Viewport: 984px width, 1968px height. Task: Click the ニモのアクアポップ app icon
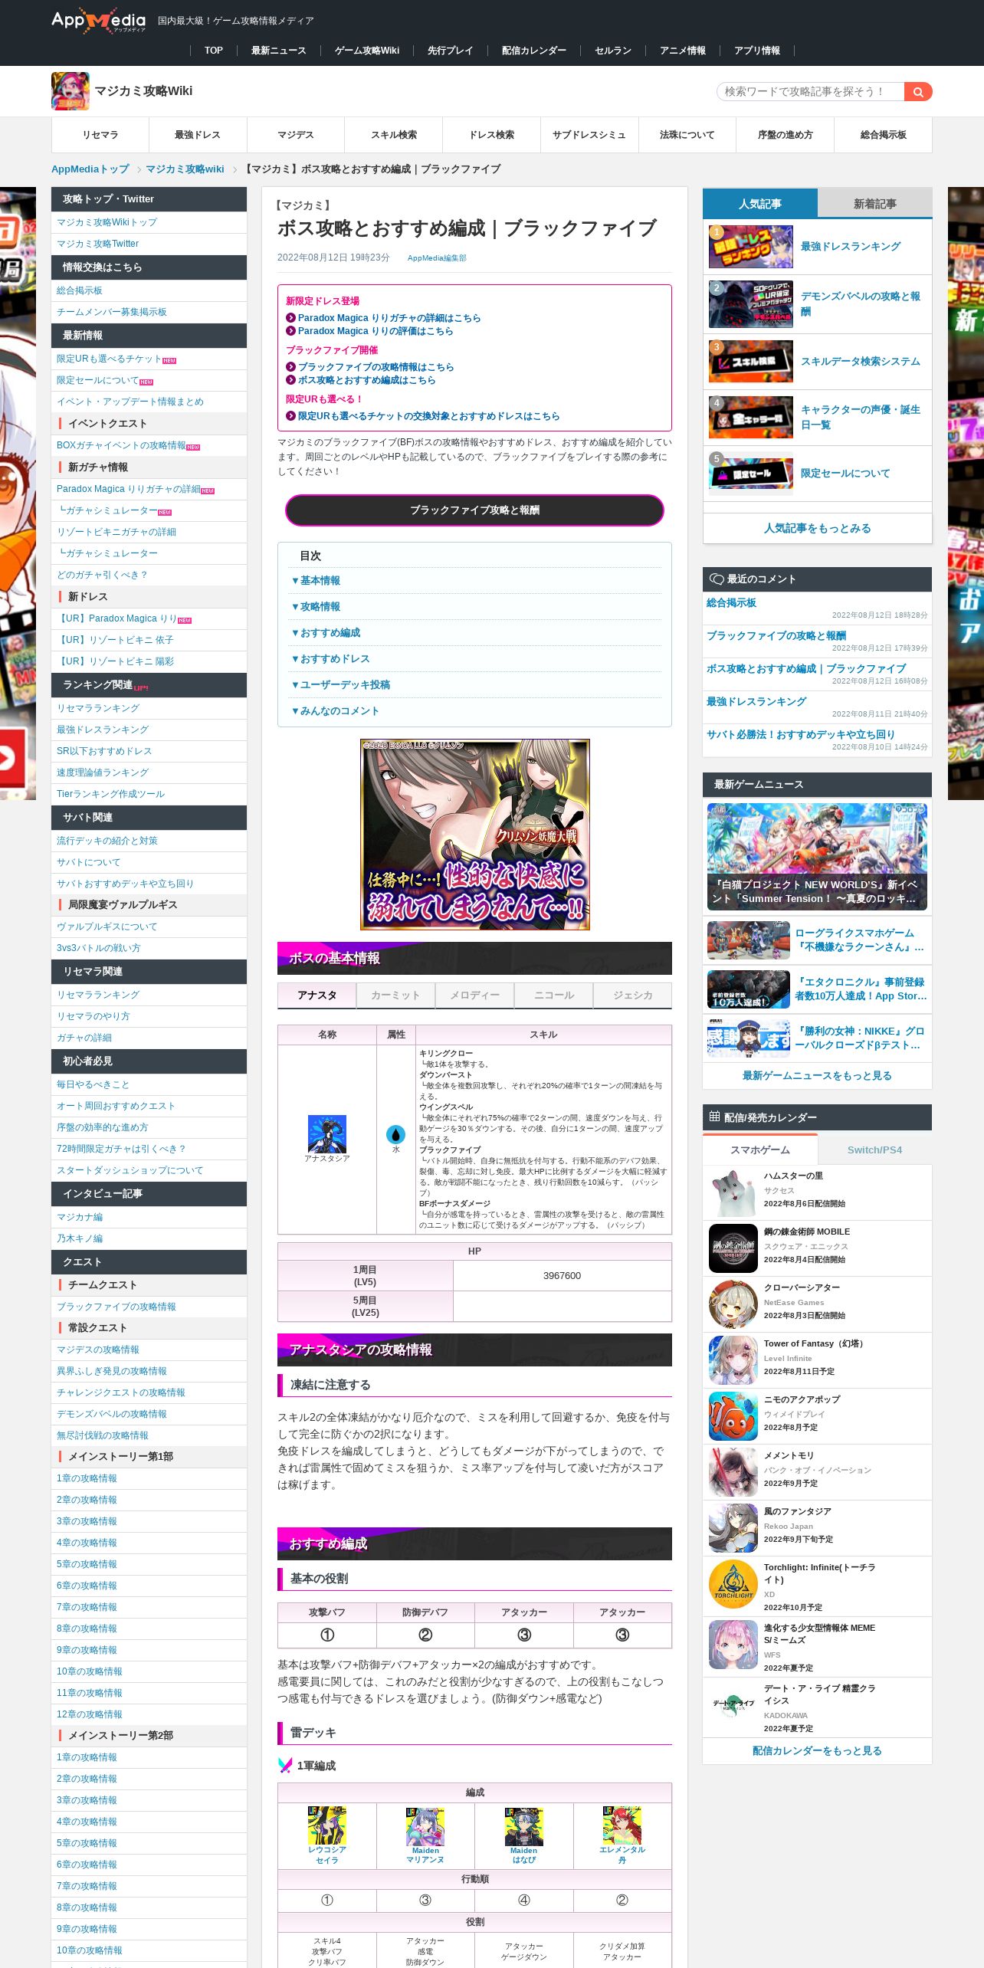coord(733,1416)
